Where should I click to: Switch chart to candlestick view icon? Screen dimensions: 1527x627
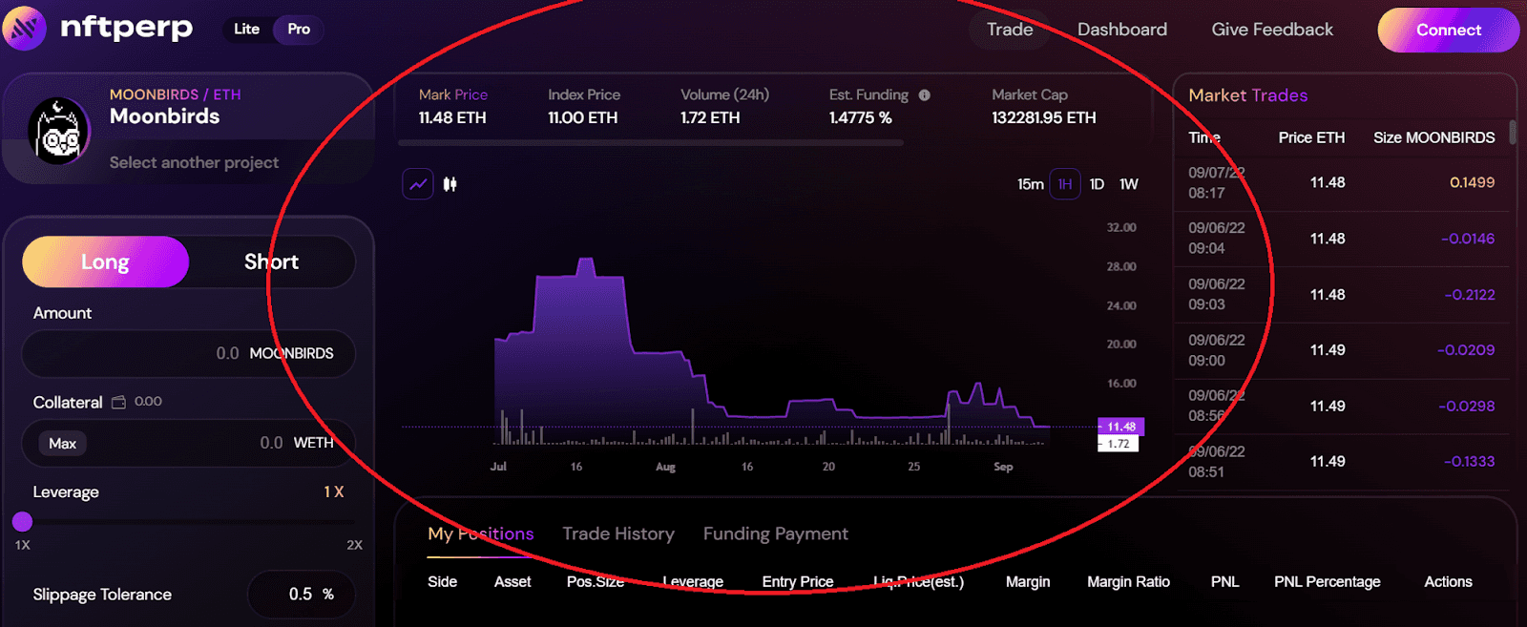pyautogui.click(x=450, y=184)
